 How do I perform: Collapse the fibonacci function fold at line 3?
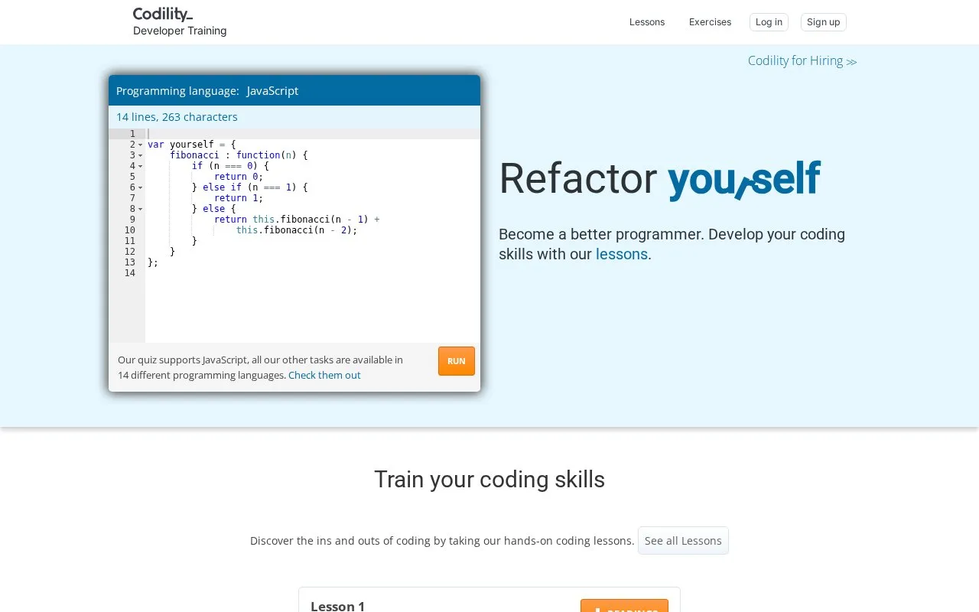click(x=141, y=155)
